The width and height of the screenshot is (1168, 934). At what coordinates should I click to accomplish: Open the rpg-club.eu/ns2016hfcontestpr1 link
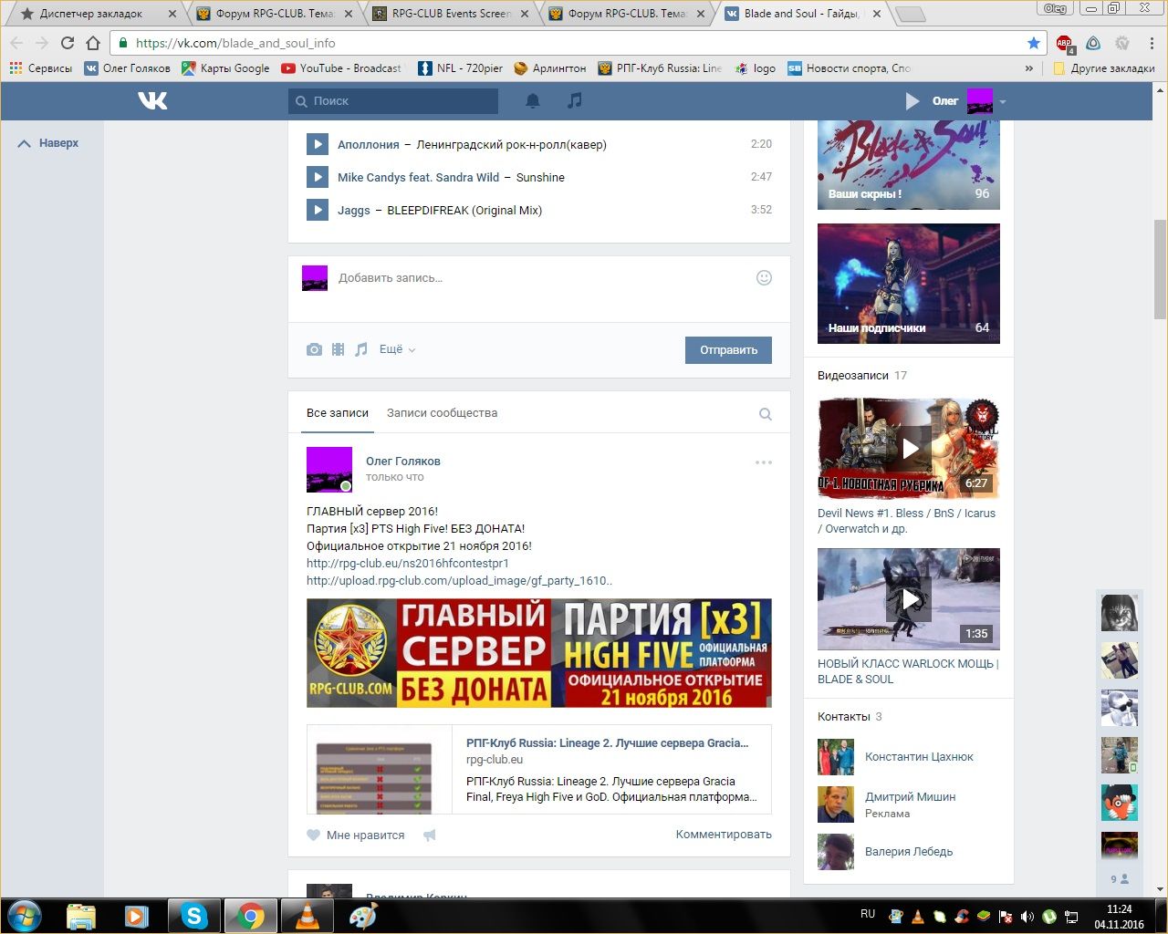(408, 563)
